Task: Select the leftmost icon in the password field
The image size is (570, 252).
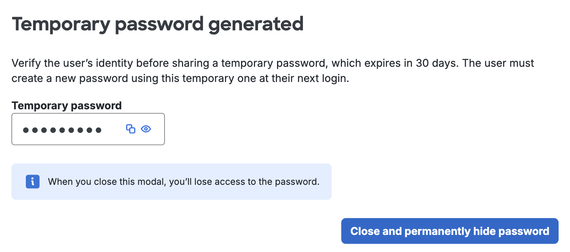Action: pyautogui.click(x=130, y=129)
